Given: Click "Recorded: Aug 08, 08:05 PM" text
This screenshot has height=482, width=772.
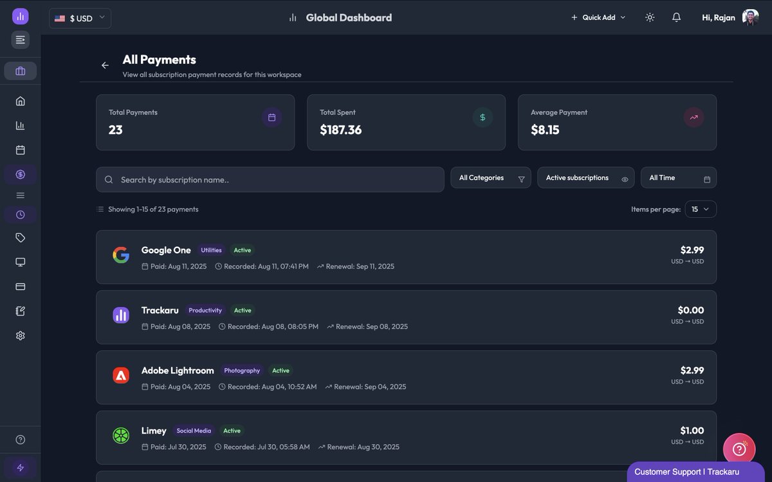Looking at the screenshot, I should 273,326.
